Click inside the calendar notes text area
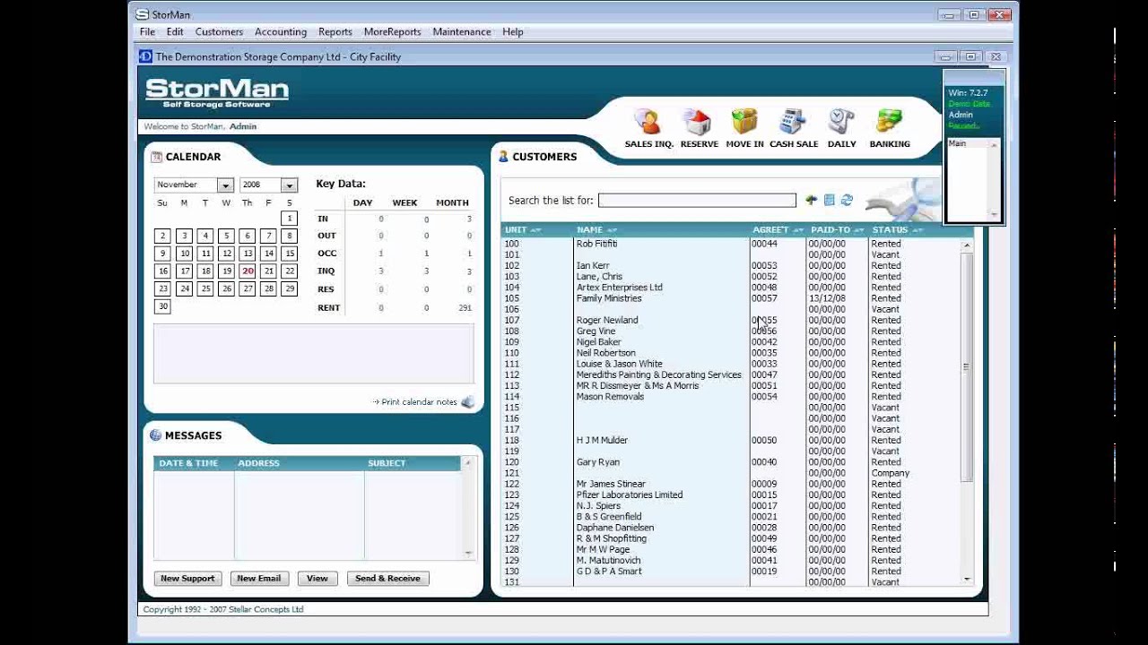1148x645 pixels. click(313, 354)
